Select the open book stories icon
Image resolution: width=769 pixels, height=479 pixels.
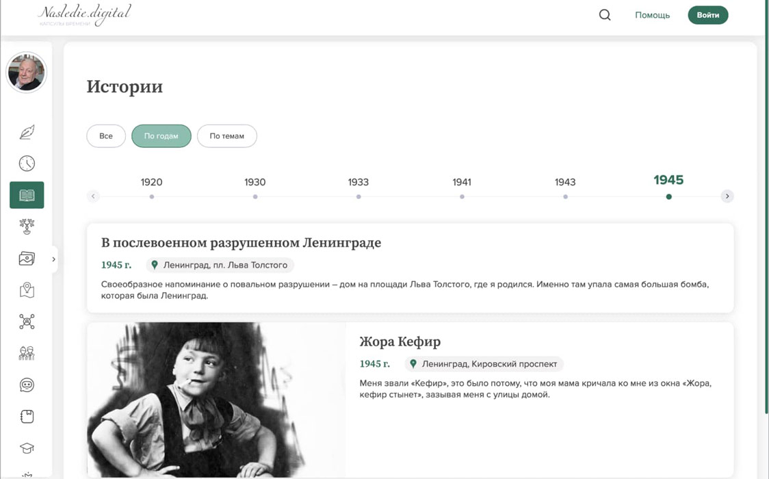click(x=27, y=195)
